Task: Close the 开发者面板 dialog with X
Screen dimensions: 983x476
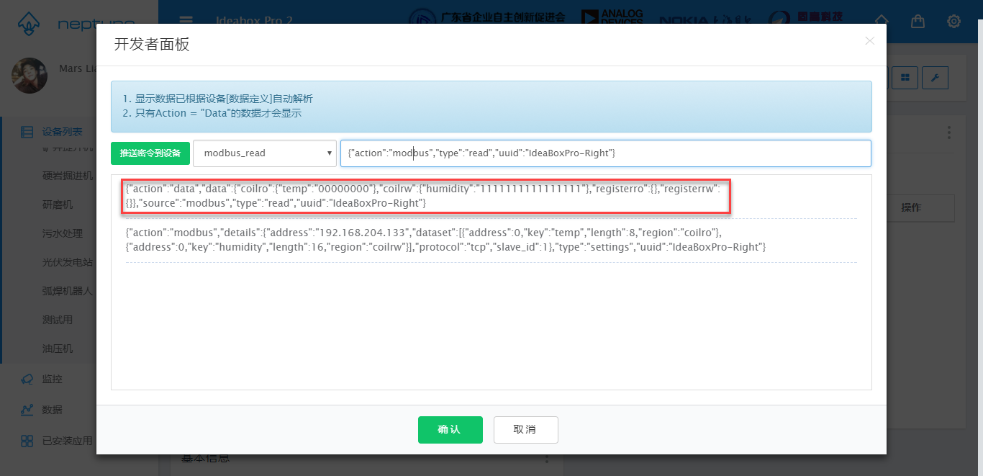Action: click(x=869, y=41)
